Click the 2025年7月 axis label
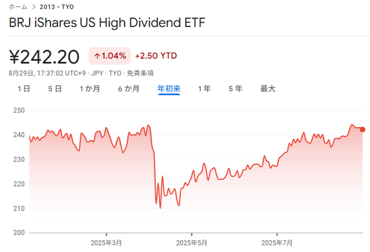 (x=277, y=243)
